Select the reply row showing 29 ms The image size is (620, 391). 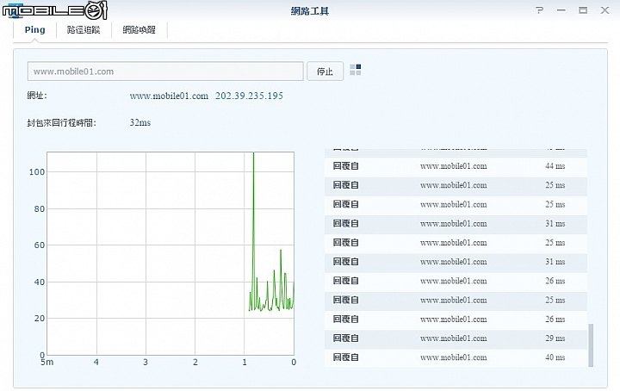pyautogui.click(x=456, y=338)
